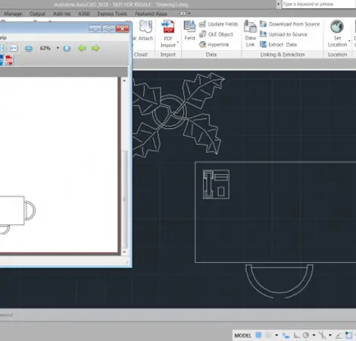Click the Data panel title
This screenshot has height=341, width=356.
click(x=211, y=55)
